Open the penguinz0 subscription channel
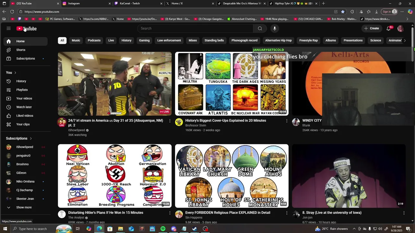 pos(25,156)
